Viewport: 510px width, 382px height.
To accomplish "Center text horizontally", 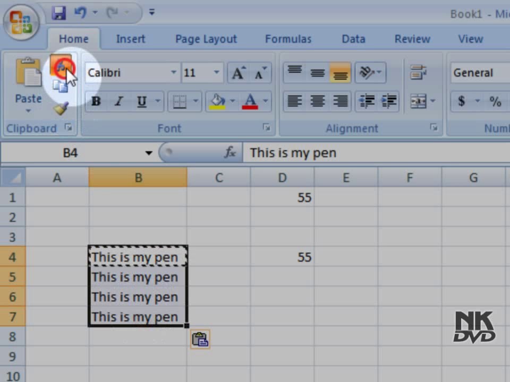I will 318,101.
